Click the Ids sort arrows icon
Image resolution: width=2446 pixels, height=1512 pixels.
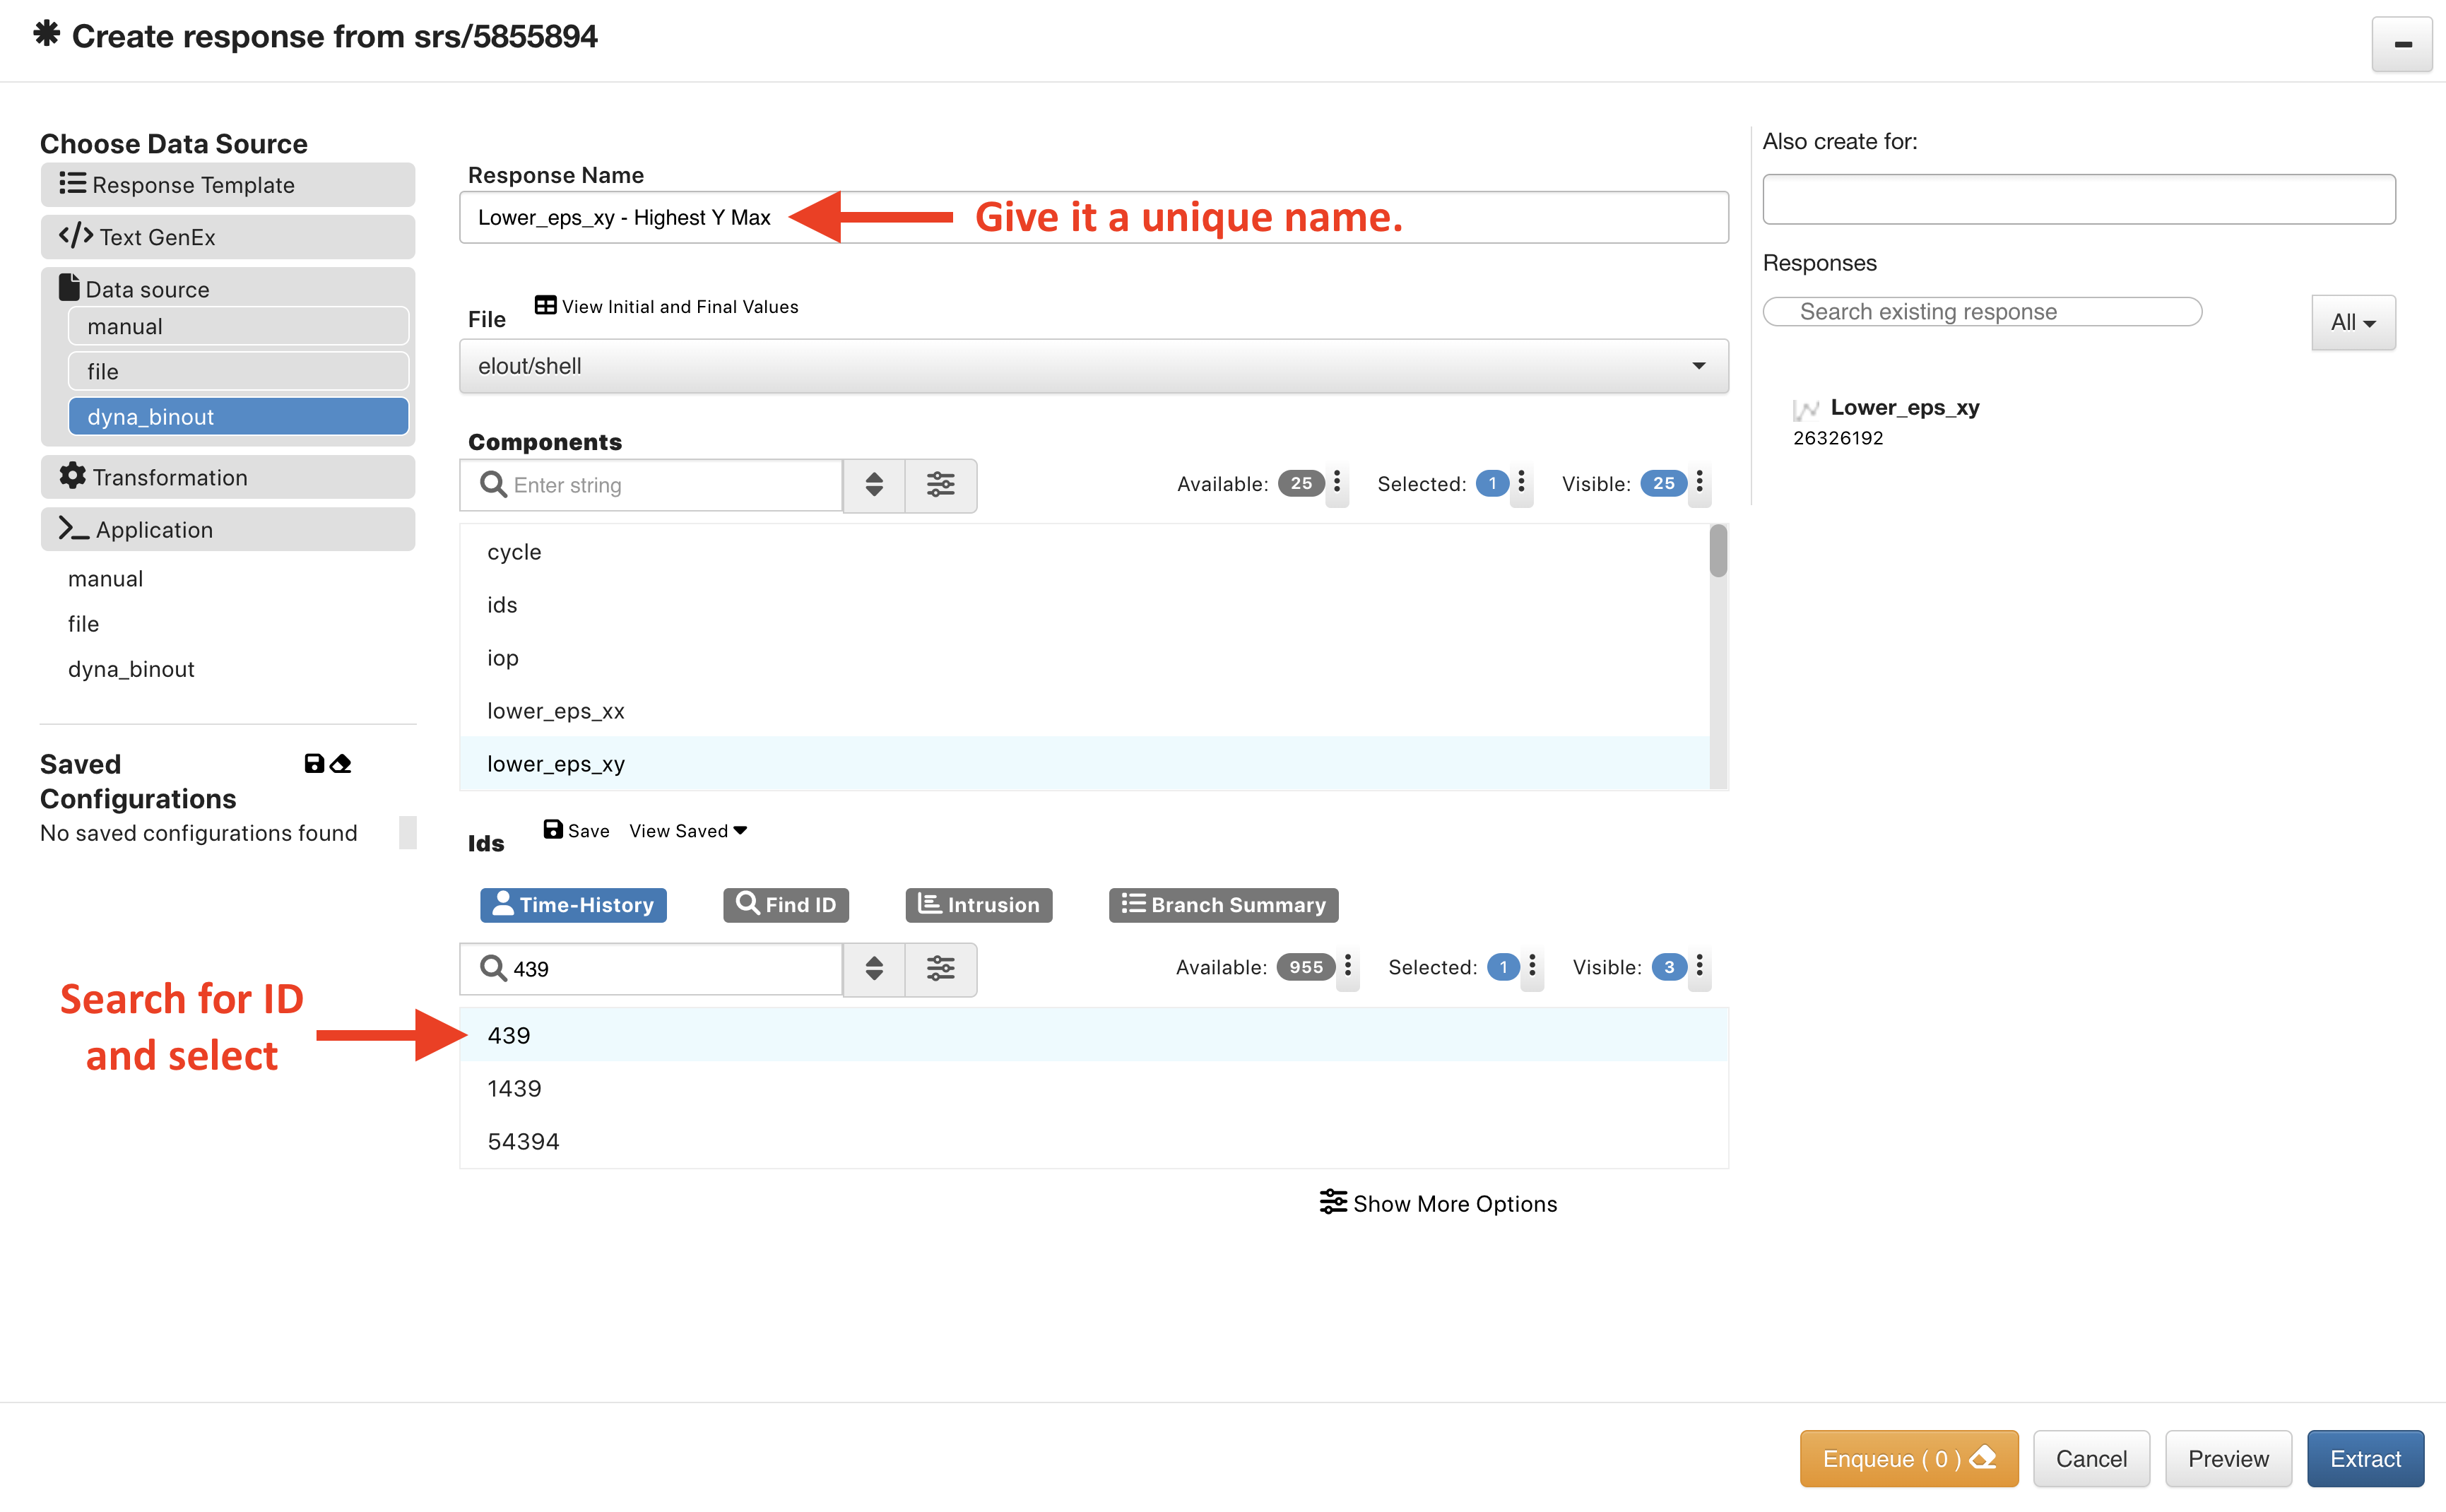click(873, 968)
